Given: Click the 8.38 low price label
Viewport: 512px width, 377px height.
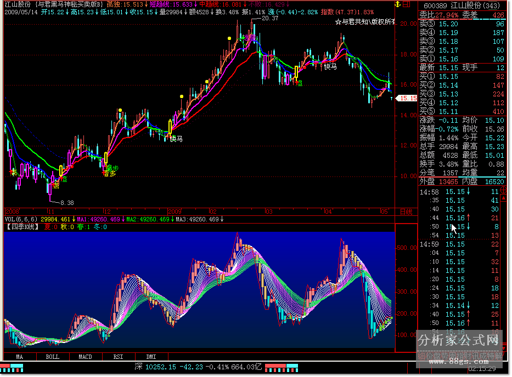Looking at the screenshot, I should tap(67, 203).
